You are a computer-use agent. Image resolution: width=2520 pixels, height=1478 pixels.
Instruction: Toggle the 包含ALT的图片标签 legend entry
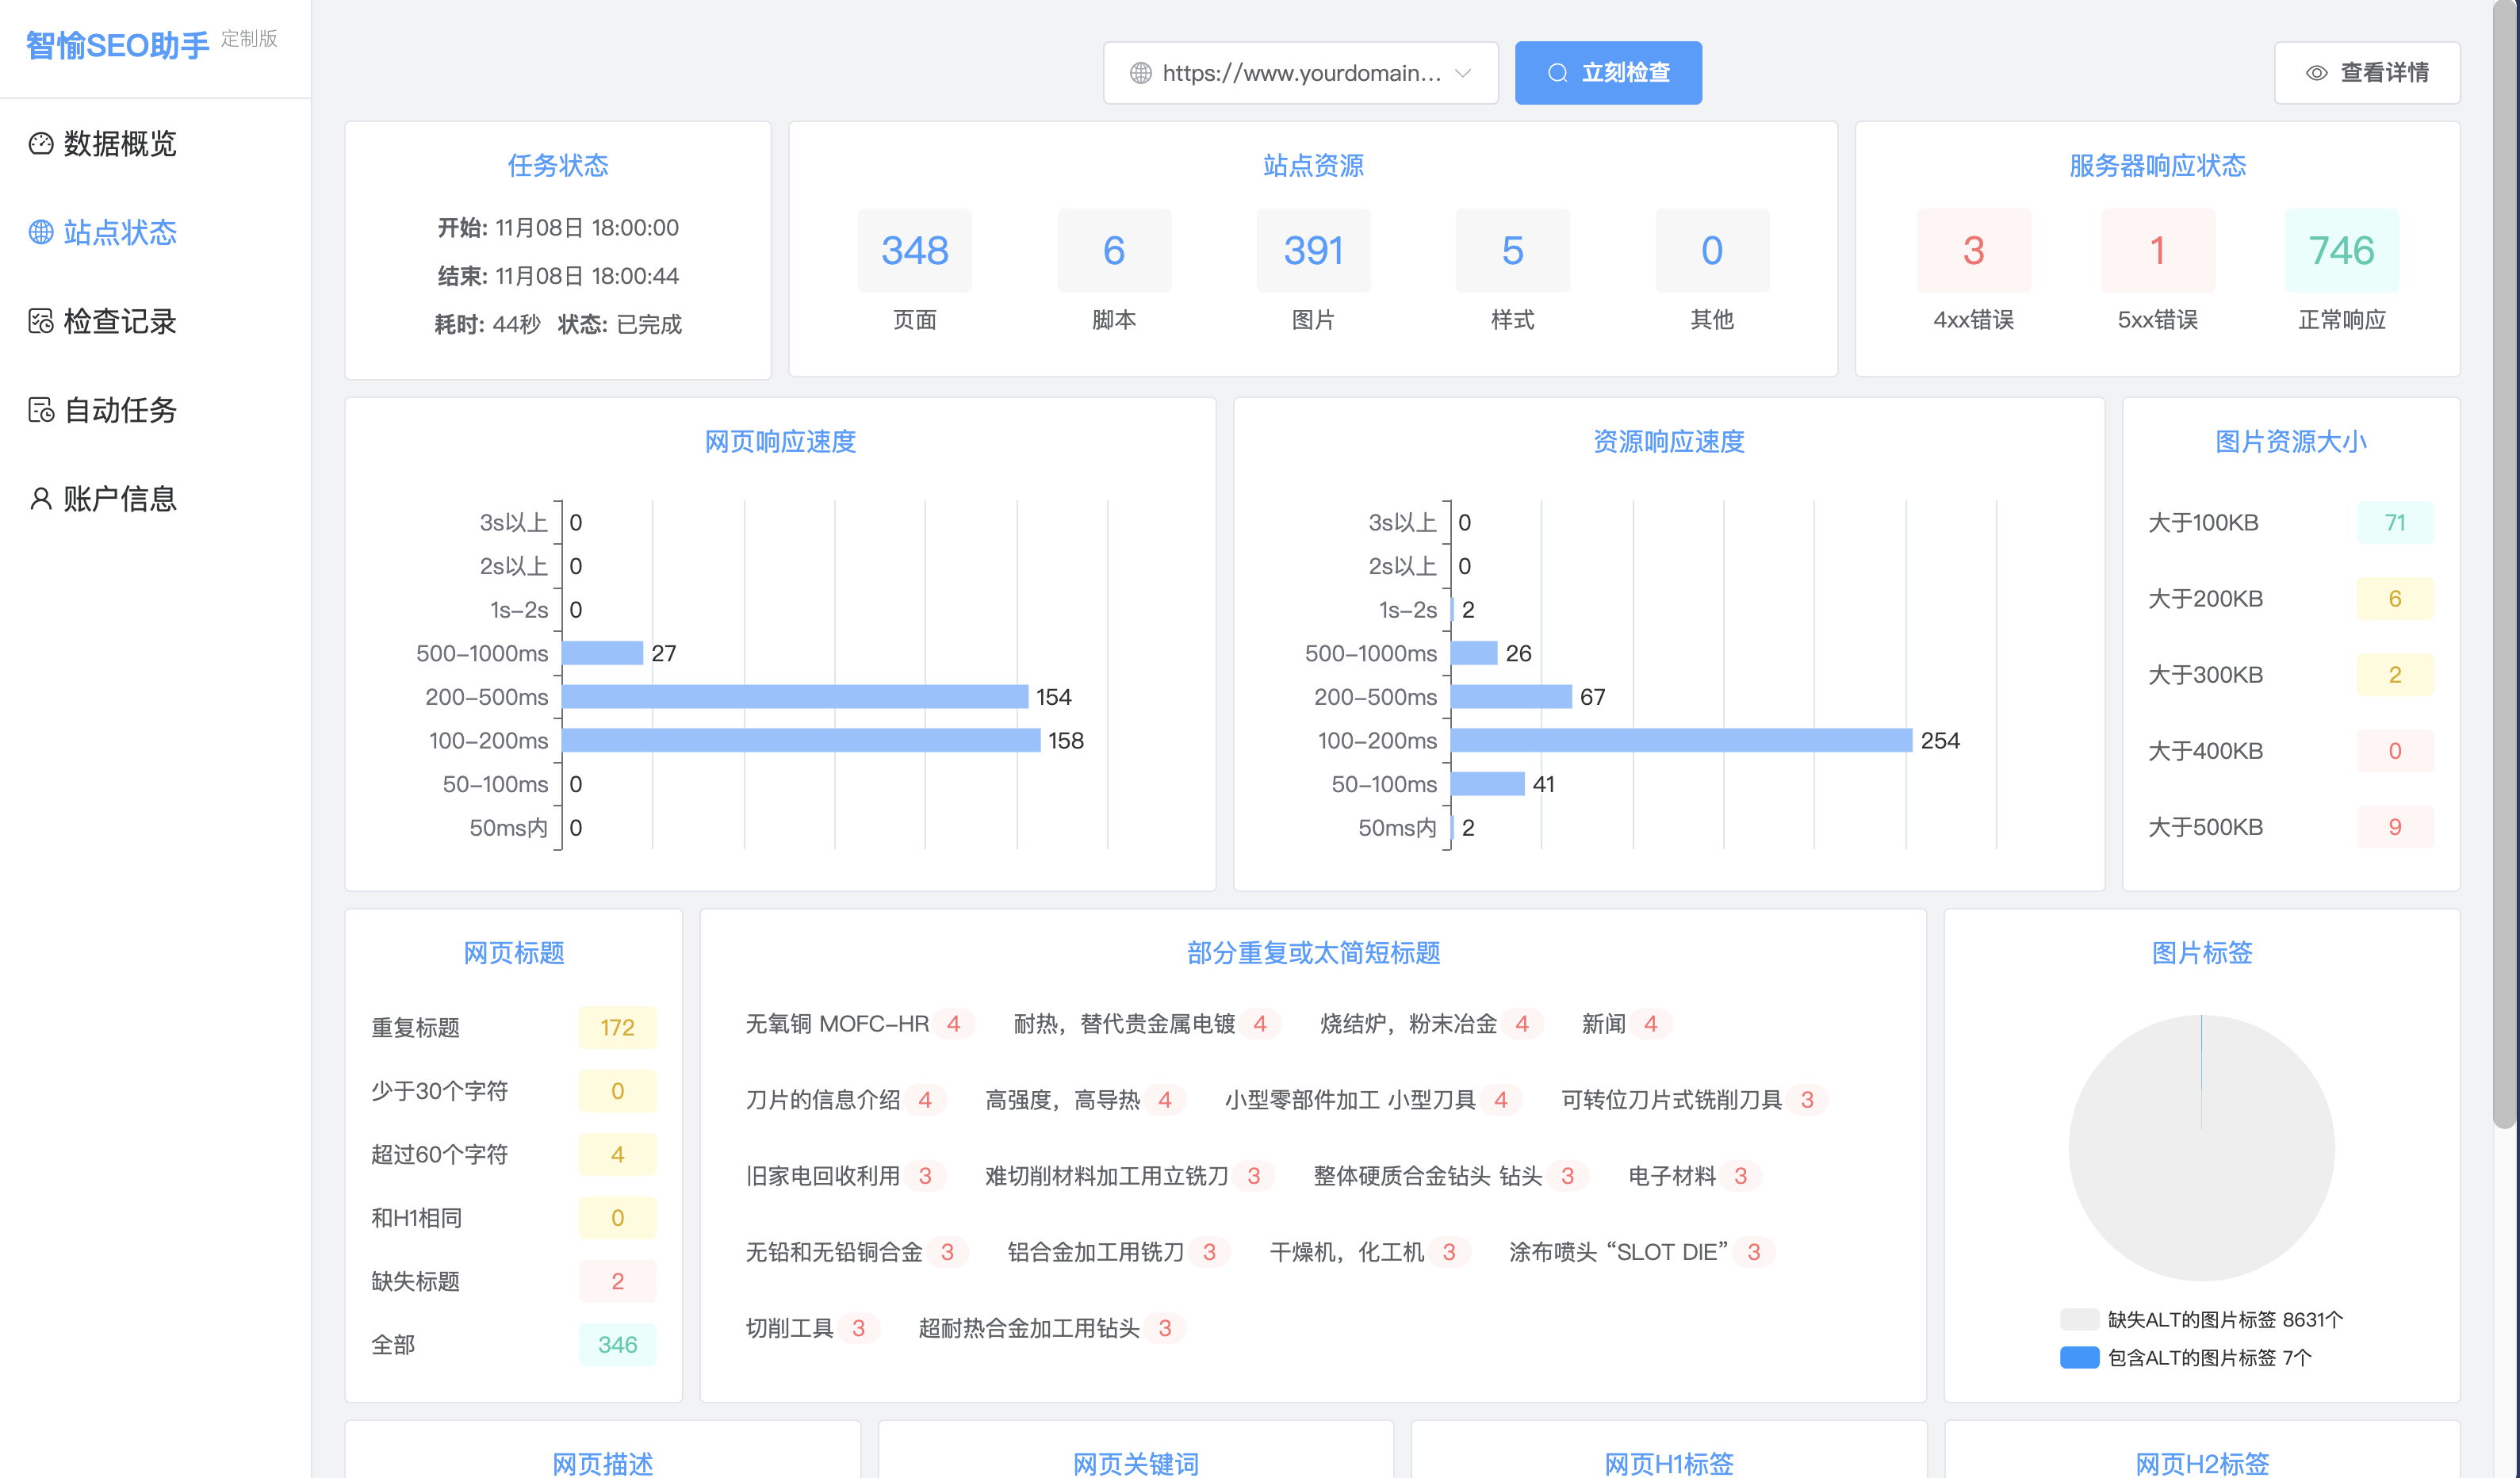tap(2211, 1358)
